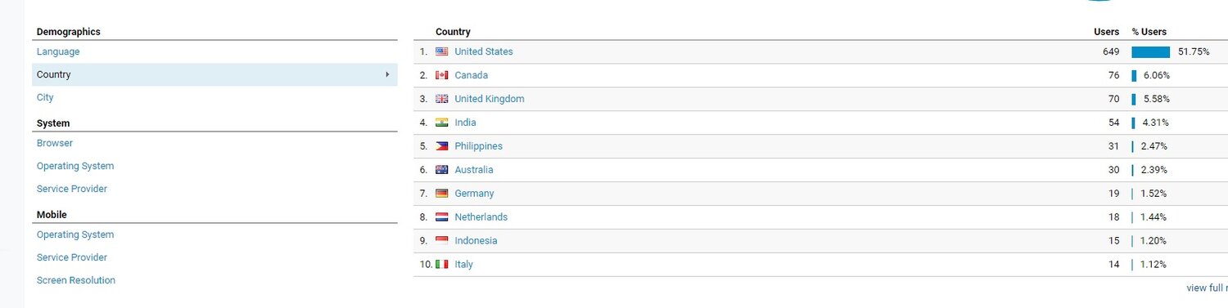The image size is (1228, 308).
Task: Click the India flag icon
Action: pos(441,123)
